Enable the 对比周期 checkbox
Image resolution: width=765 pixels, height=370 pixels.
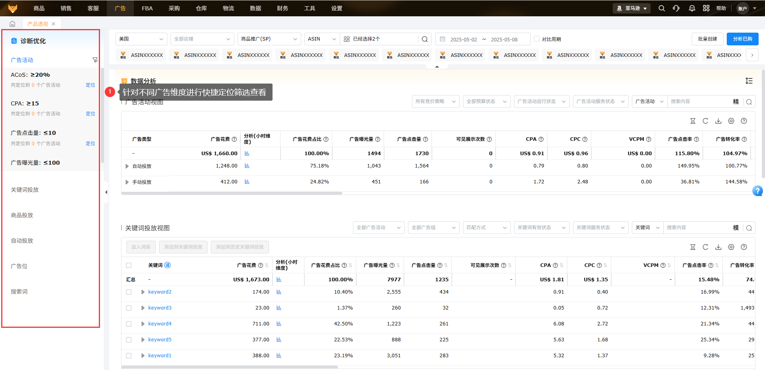coord(537,39)
